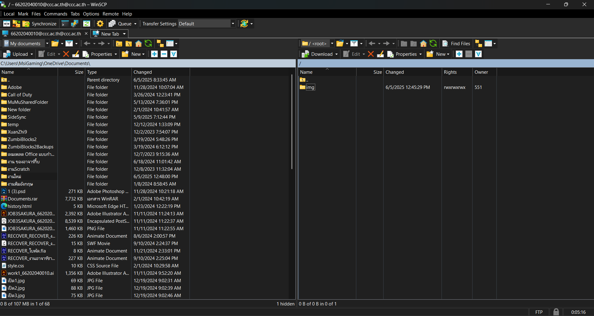This screenshot has width=594, height=316.
Task: Open the Remote menu
Action: click(111, 14)
